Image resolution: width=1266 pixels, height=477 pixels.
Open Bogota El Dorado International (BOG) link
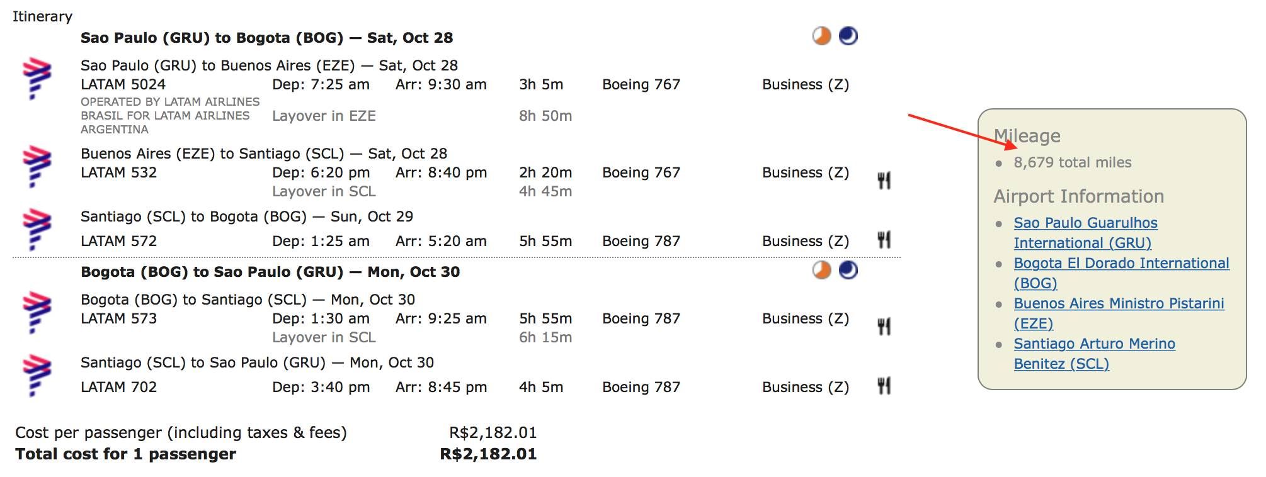(x=1121, y=273)
